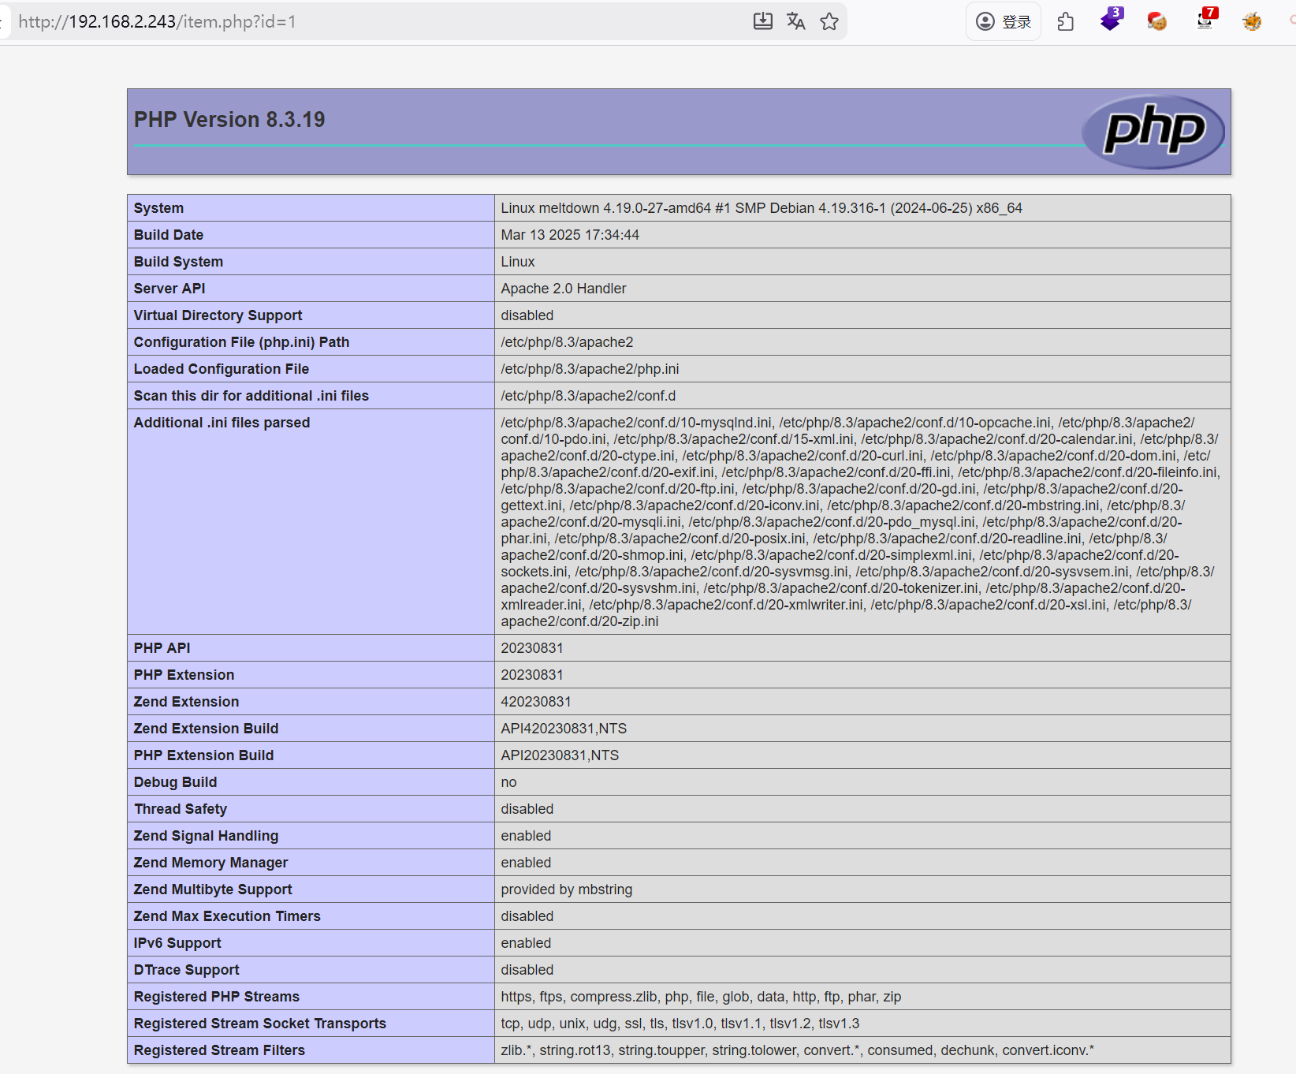Click the install/save page icon in address bar
This screenshot has width=1296, height=1074.
tap(762, 21)
